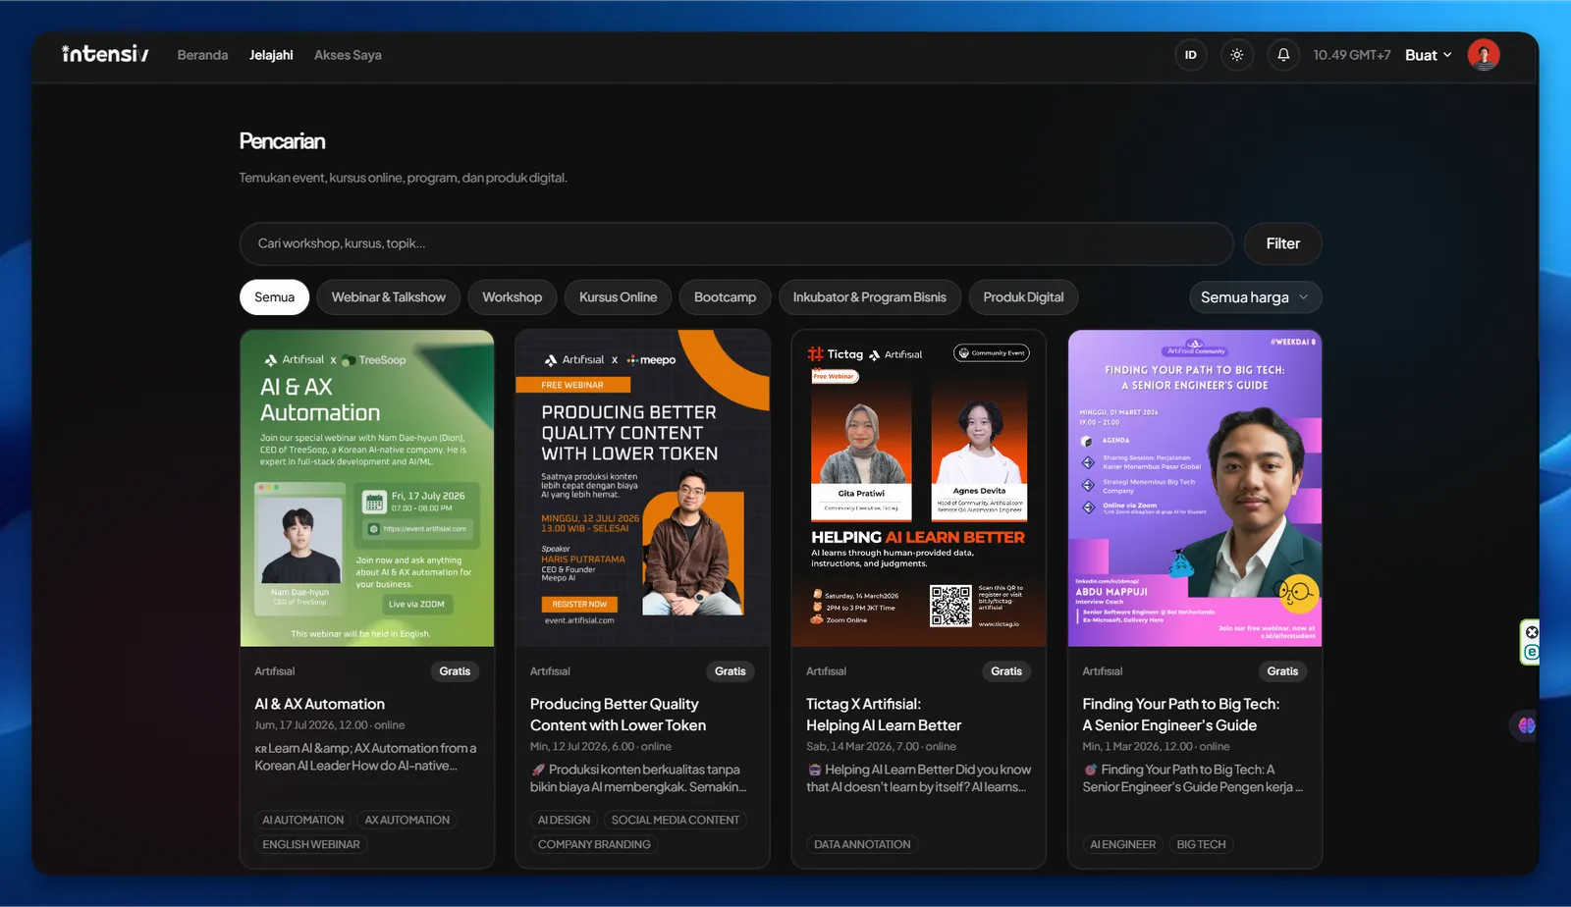This screenshot has width=1571, height=907.
Task: Click the AI AUTOMATION tag
Action: pos(302,820)
